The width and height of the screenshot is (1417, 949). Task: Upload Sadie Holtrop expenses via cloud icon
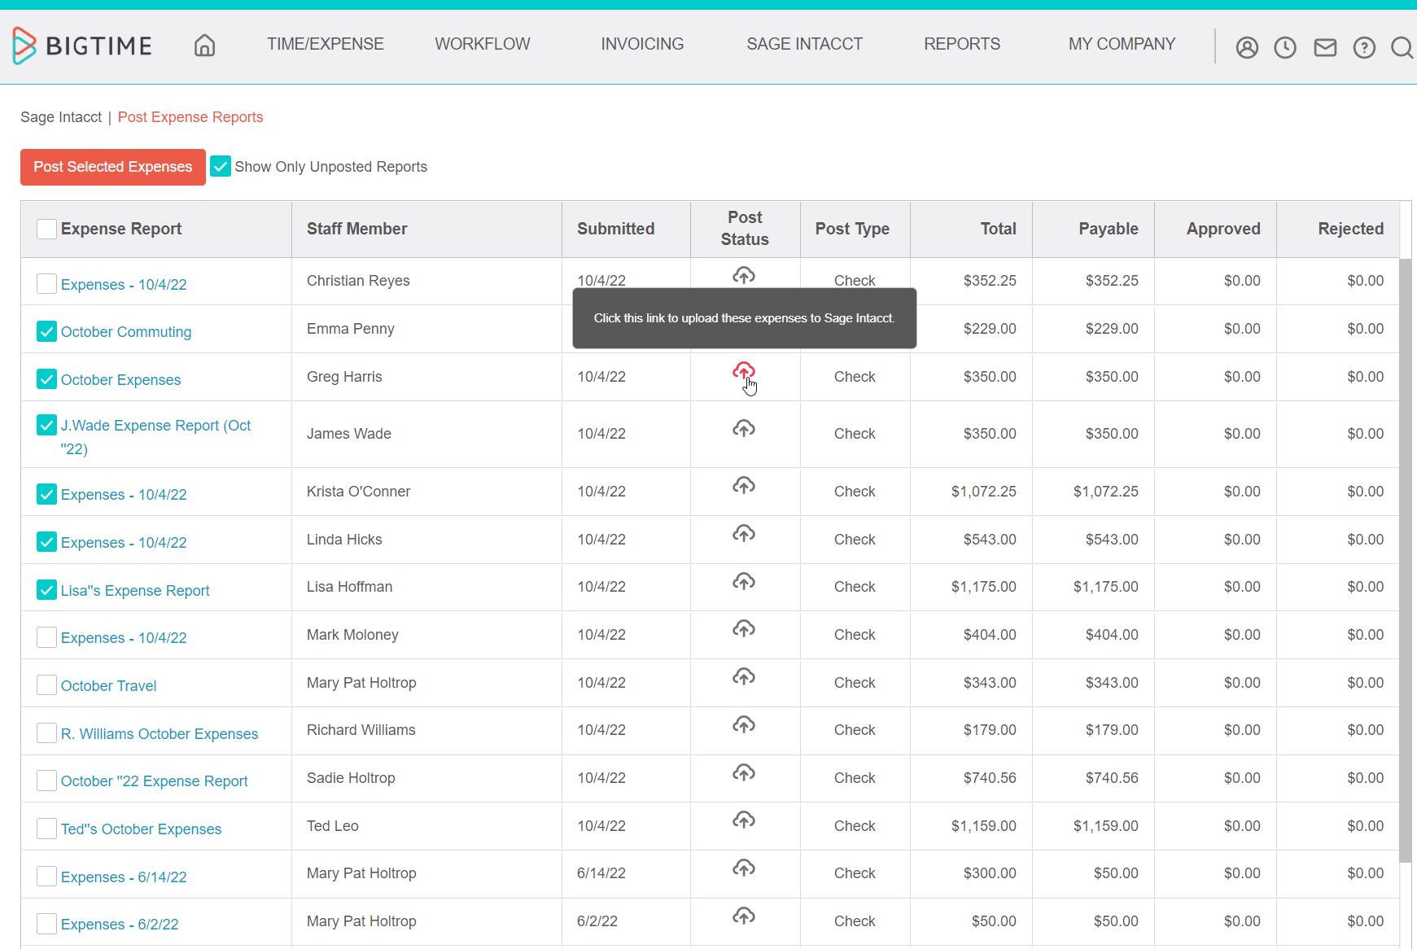744,772
